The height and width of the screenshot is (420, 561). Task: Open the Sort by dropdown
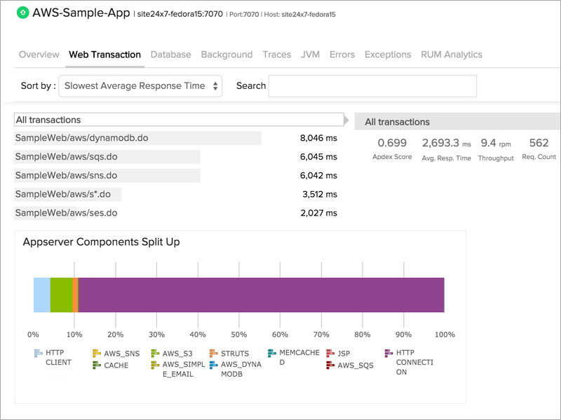(x=140, y=85)
